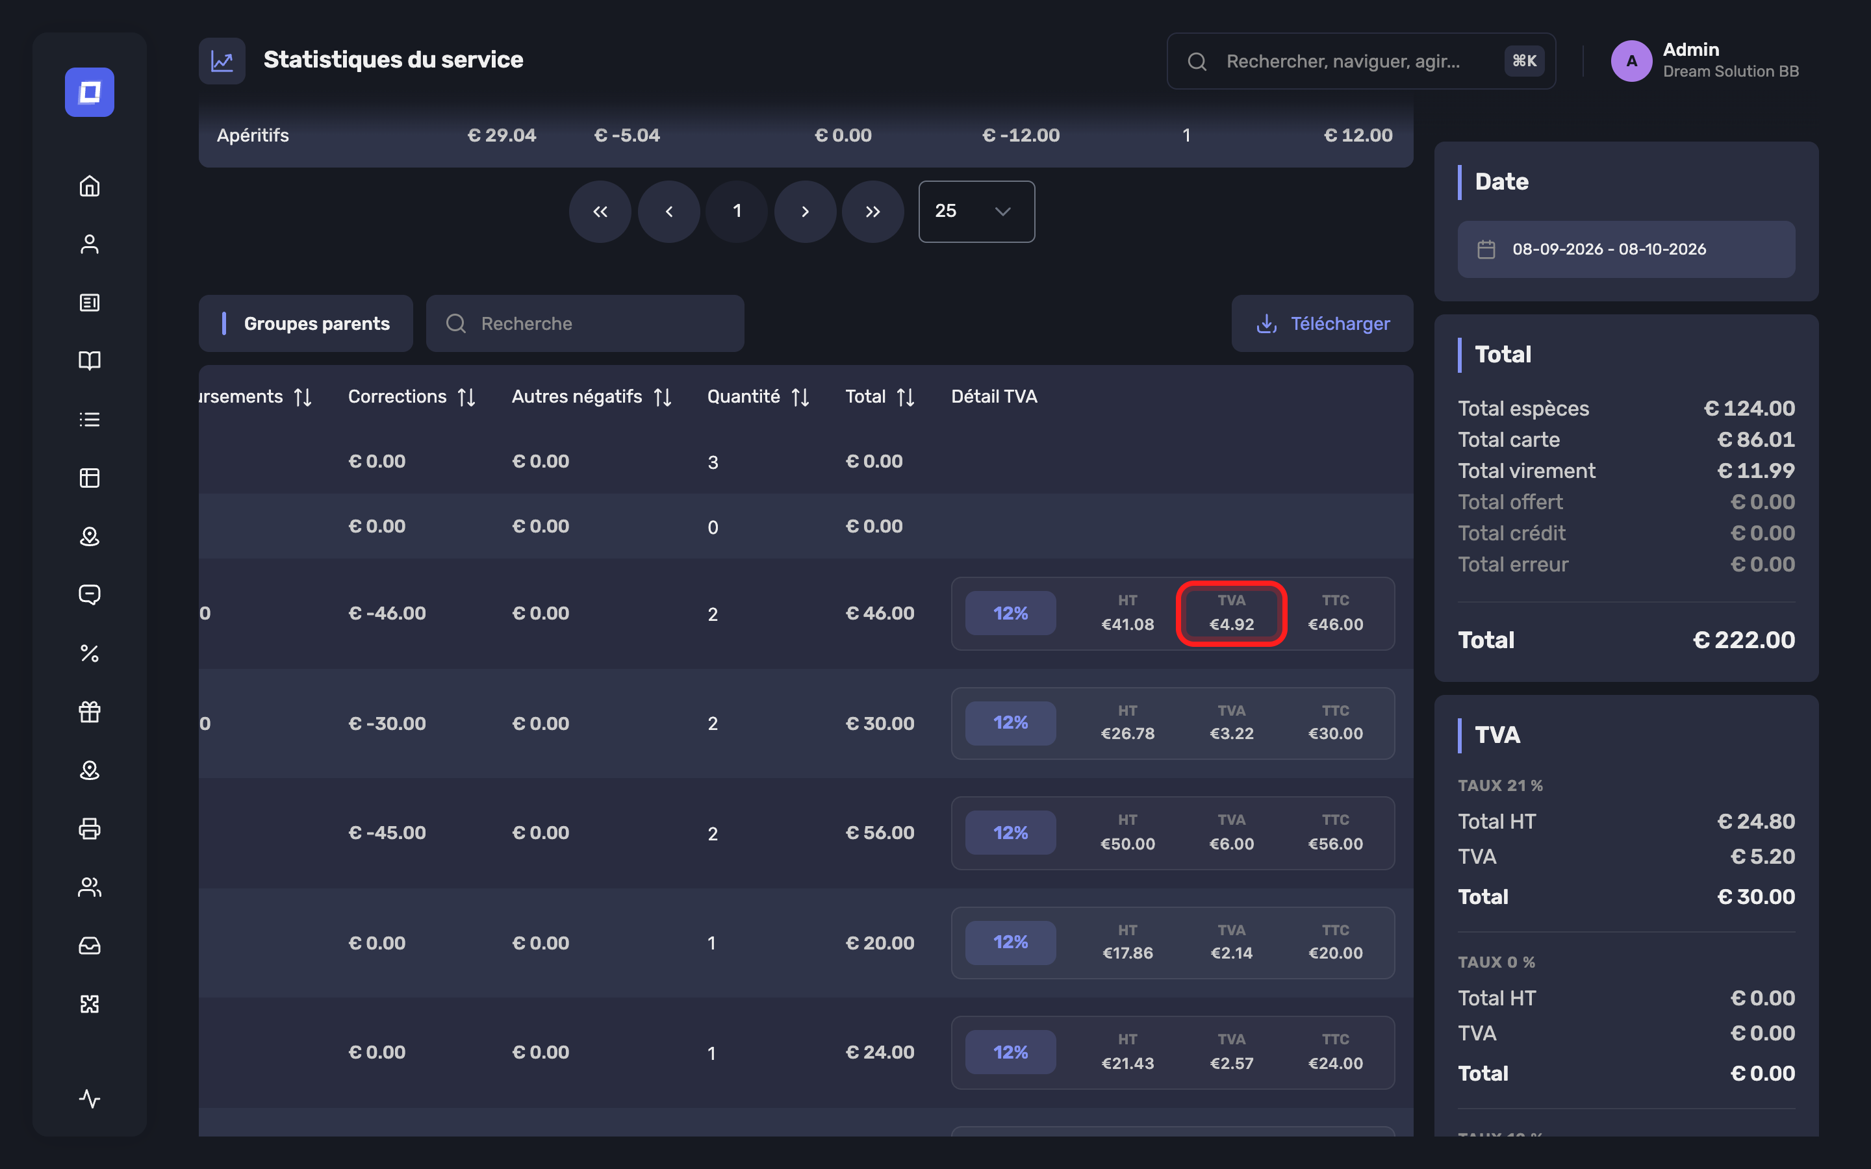Open the single-user profile icon in sidebar

point(90,244)
